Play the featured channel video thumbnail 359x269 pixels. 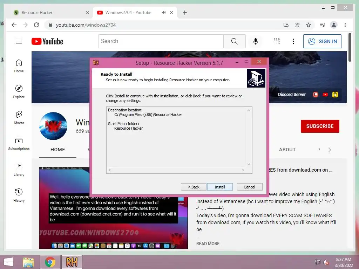pyautogui.click(x=114, y=208)
